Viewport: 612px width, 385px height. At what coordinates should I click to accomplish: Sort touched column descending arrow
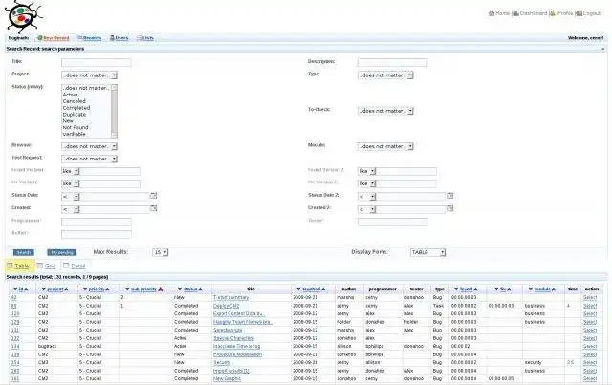coord(298,289)
